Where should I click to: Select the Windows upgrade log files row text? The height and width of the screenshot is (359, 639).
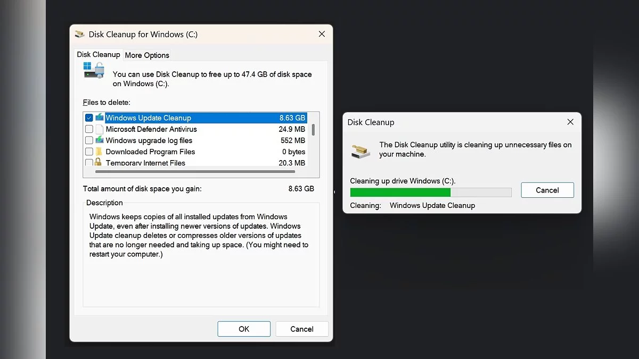click(149, 140)
